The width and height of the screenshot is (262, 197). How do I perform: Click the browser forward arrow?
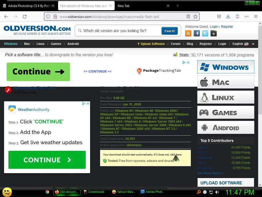click(x=15, y=16)
